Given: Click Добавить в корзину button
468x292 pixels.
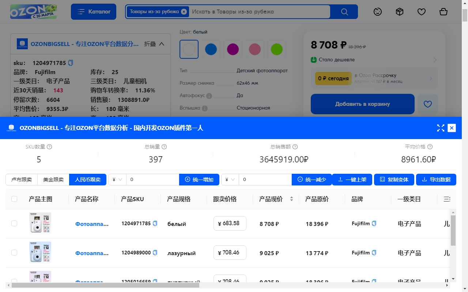Looking at the screenshot, I should pyautogui.click(x=363, y=104).
